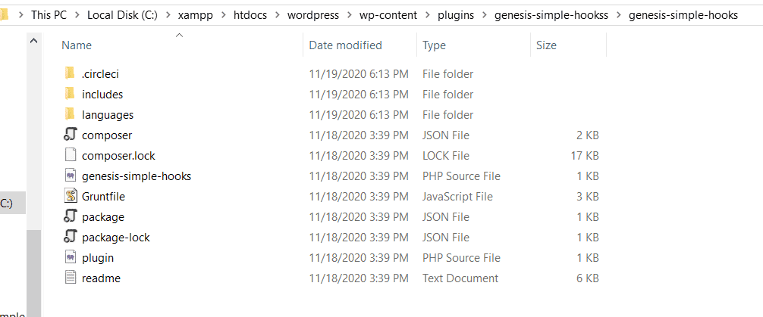Click the plugin PHP file icon

pos(71,257)
